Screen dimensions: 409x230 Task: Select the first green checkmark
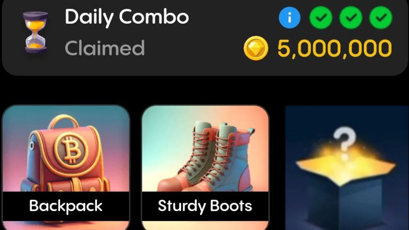(x=321, y=18)
